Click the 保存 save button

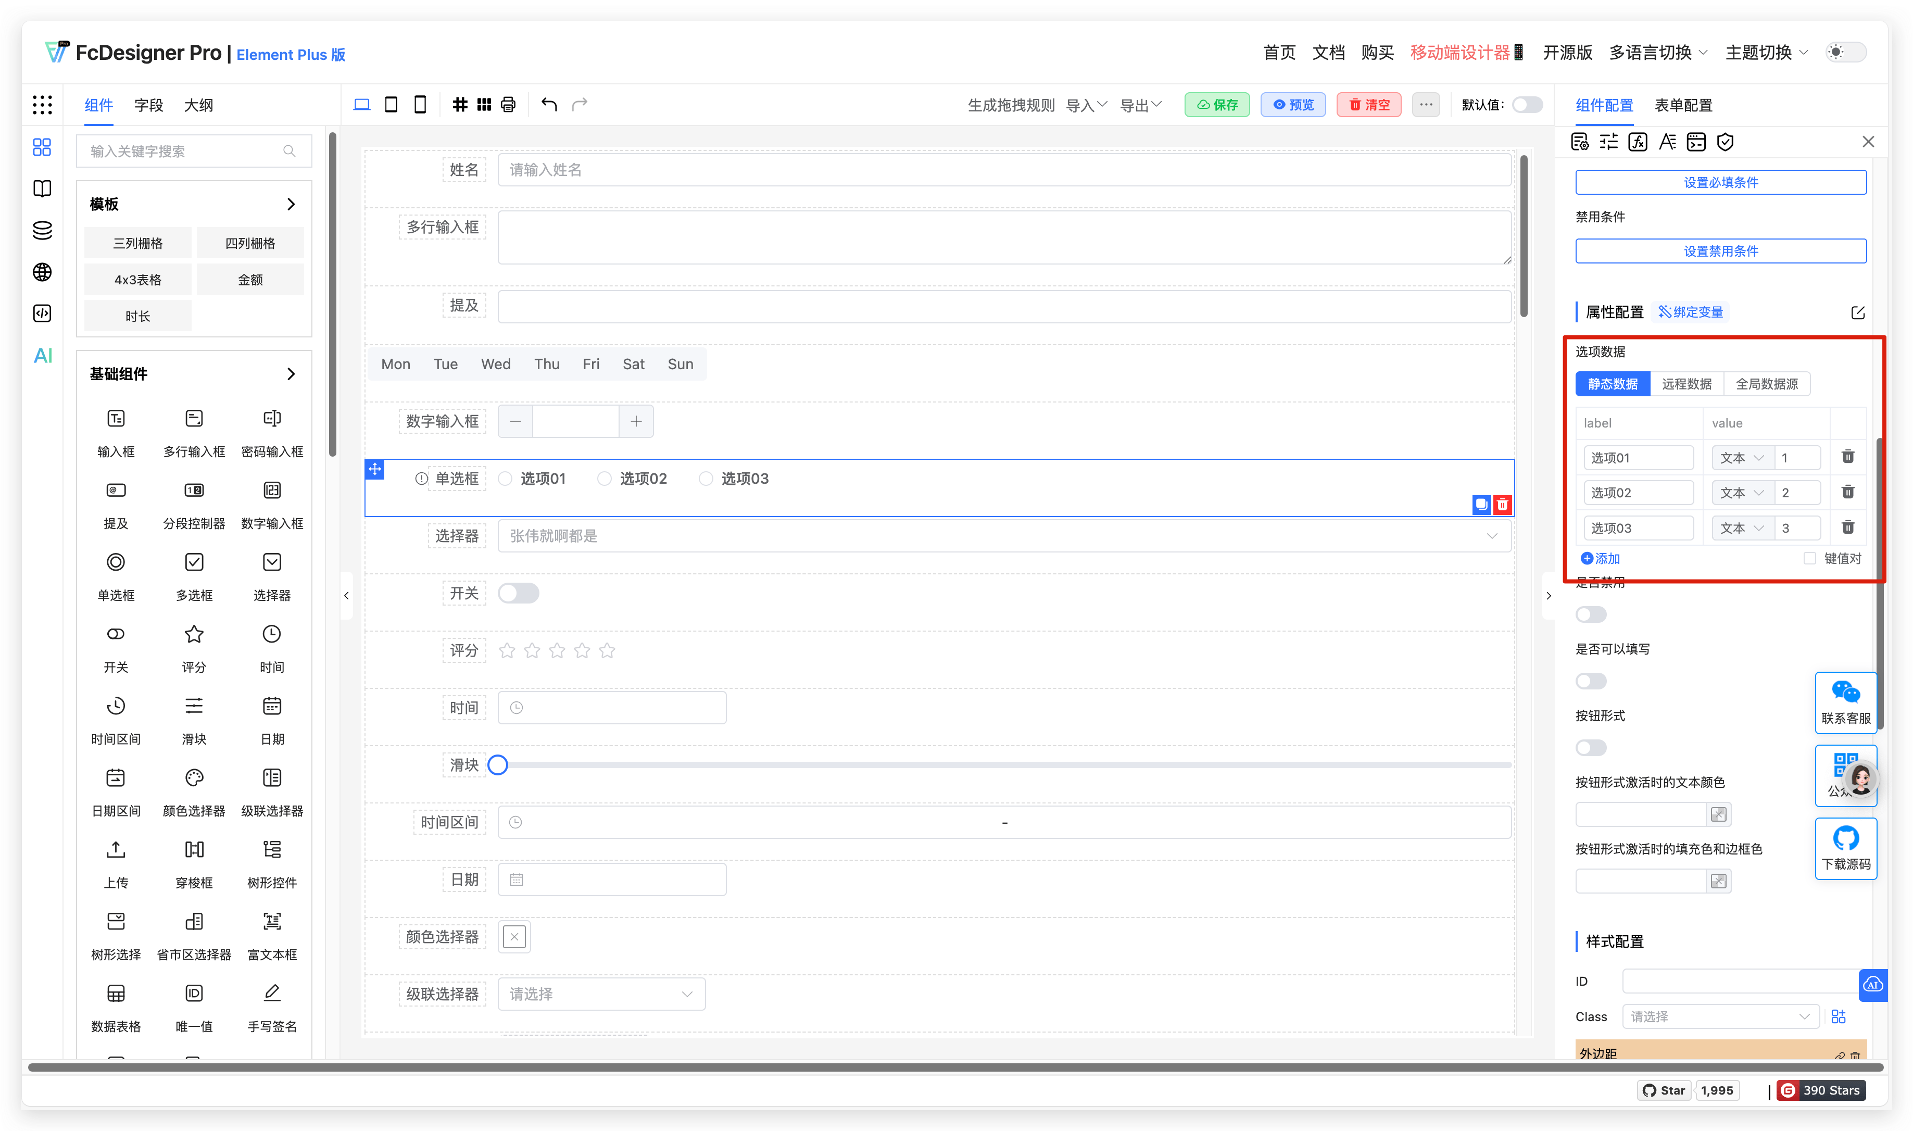(1217, 105)
